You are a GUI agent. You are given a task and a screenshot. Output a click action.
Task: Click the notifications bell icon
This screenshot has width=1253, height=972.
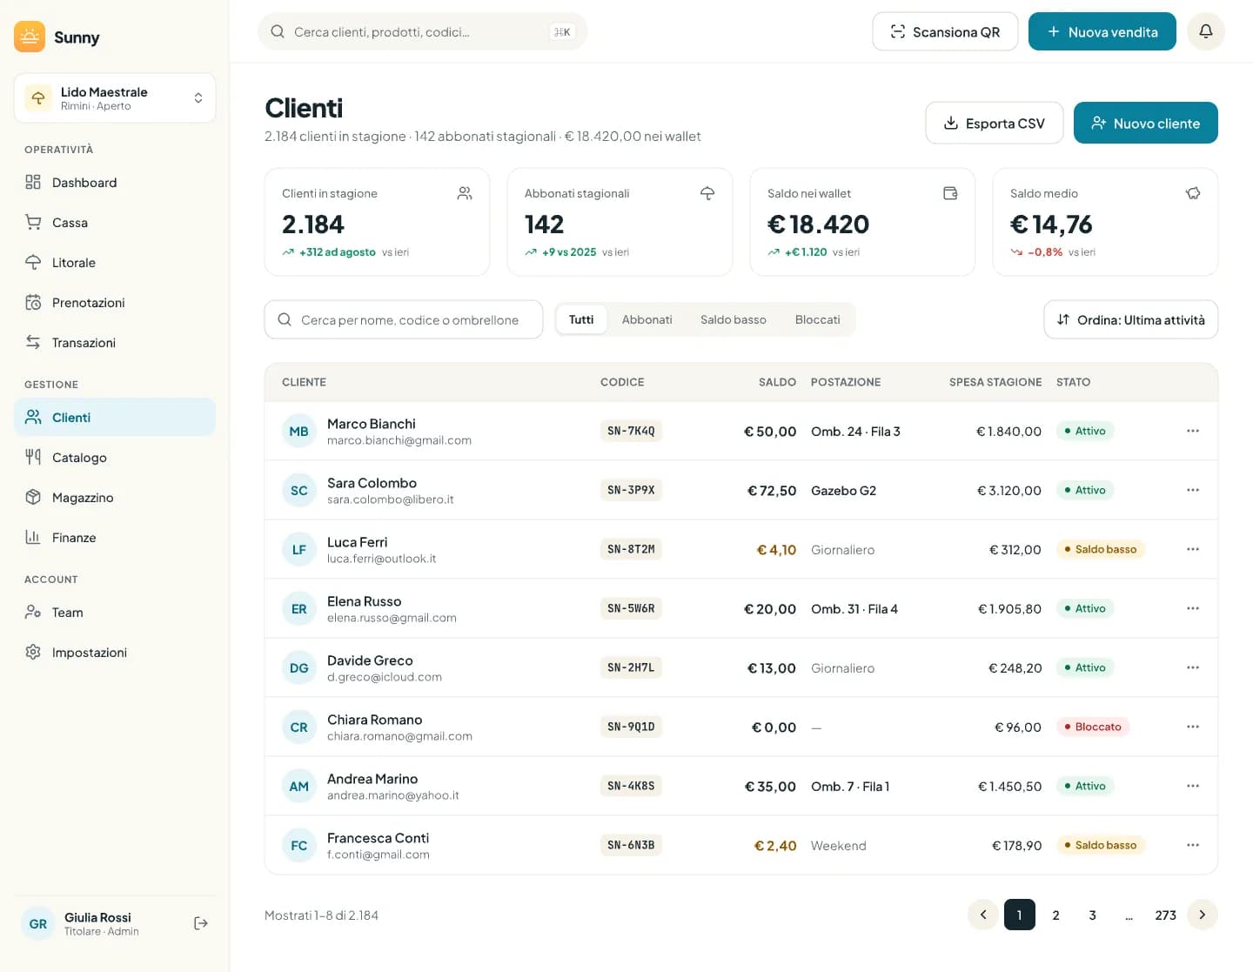(x=1205, y=31)
